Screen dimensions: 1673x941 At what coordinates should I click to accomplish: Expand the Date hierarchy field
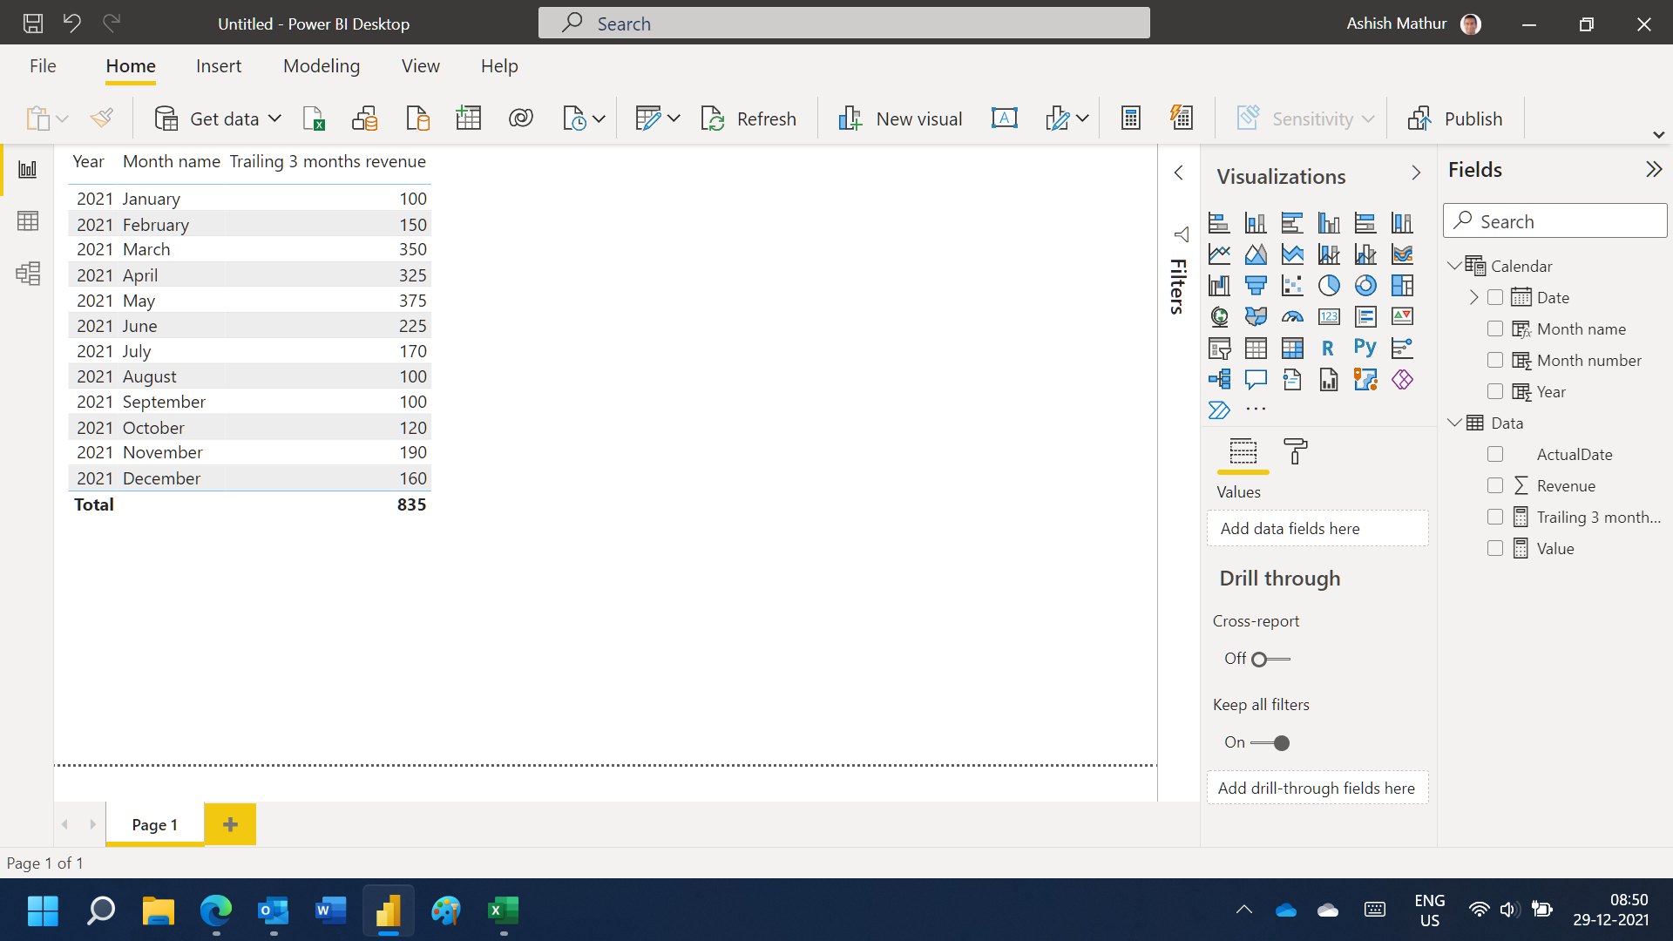coord(1473,297)
